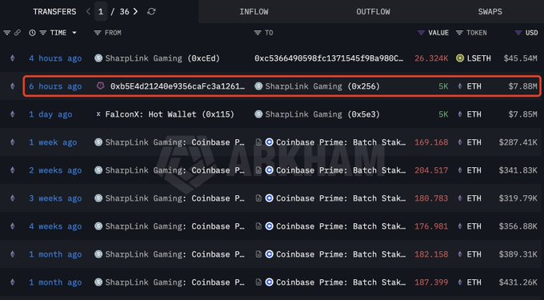The height and width of the screenshot is (300, 544).
Task: Click FalconX: Hot Wallet (0x115) sender
Action: tap(170, 114)
